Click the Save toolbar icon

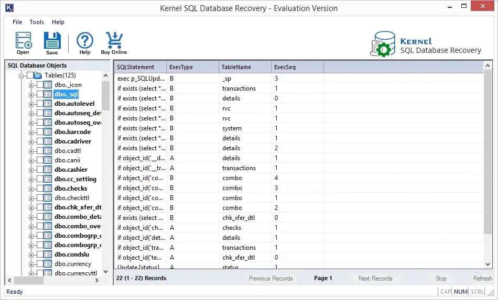[52, 40]
